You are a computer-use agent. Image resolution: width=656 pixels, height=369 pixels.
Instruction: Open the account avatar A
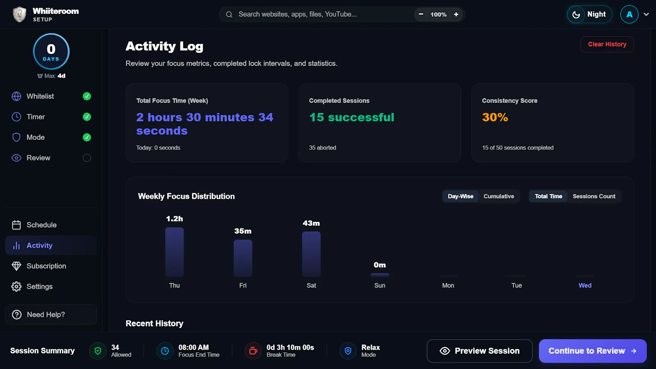pos(629,14)
